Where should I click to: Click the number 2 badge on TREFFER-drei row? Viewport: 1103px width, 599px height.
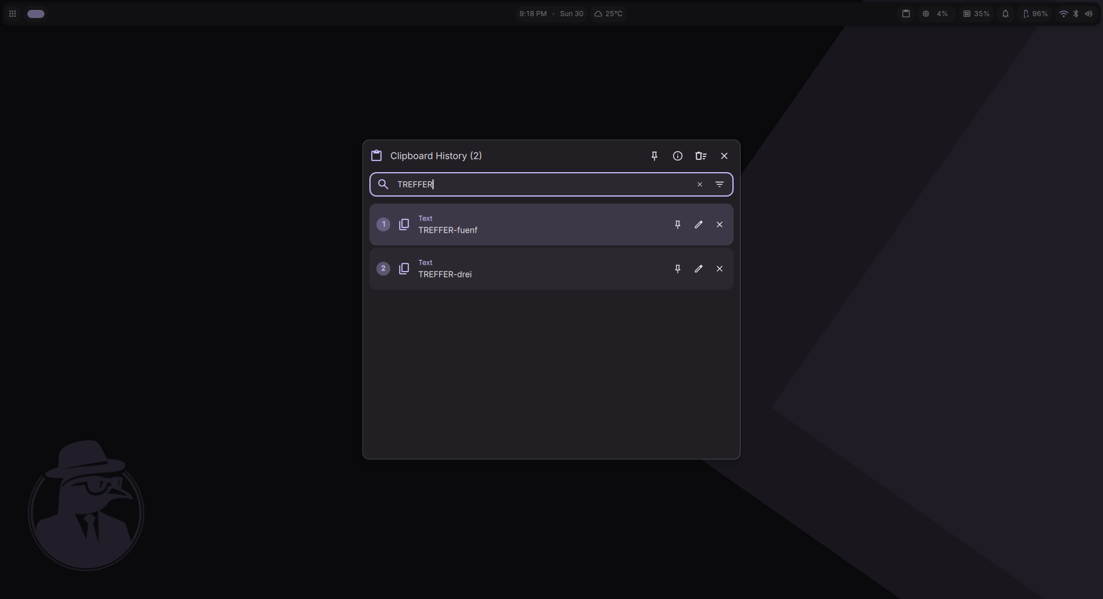point(383,269)
